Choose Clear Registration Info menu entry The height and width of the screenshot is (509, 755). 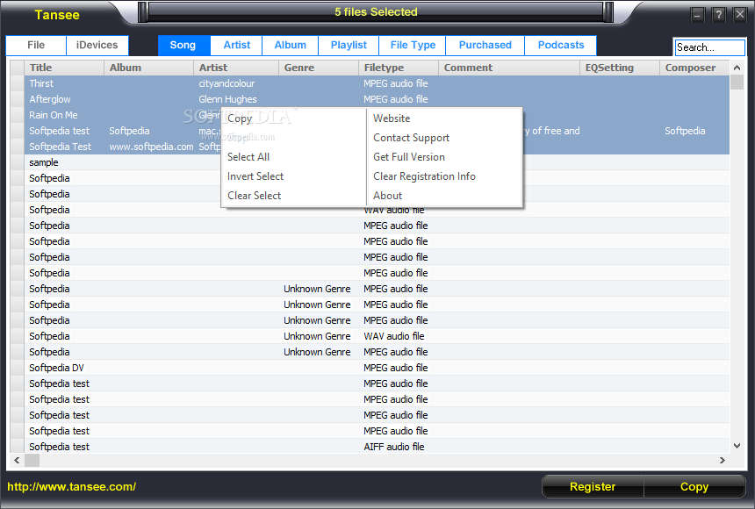pos(424,176)
